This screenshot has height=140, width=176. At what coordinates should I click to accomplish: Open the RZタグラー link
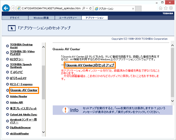click(x=17, y=59)
